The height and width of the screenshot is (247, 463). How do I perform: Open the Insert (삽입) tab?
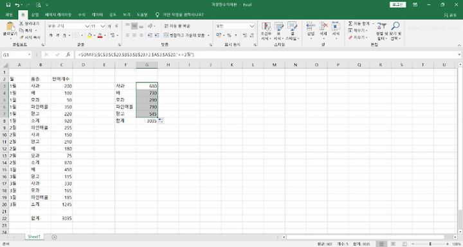click(x=35, y=15)
